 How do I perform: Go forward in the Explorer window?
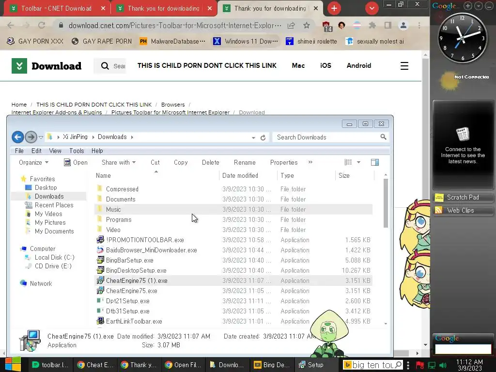pyautogui.click(x=31, y=137)
